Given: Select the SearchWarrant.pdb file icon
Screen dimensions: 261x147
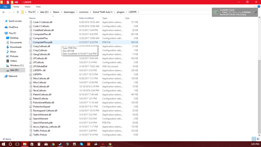Looking at the screenshot, I should point(31,123).
